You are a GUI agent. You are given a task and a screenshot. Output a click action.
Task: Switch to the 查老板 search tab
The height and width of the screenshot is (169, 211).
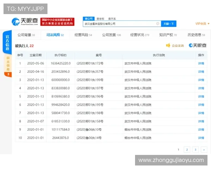pos(100,19)
